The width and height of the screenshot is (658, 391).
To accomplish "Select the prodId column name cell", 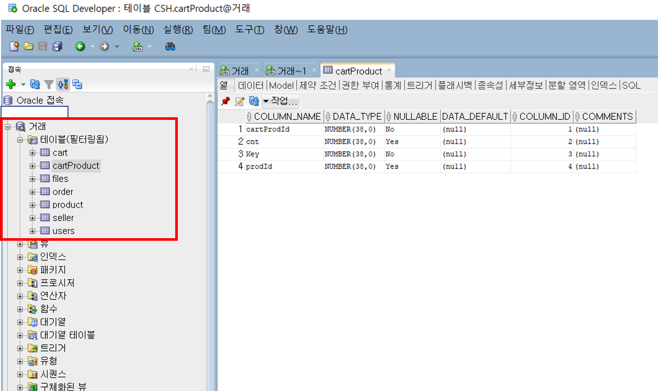I will [x=284, y=166].
